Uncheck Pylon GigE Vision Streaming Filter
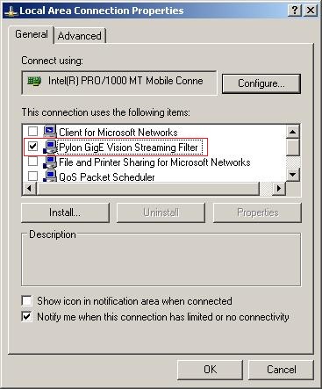Screen dimensions: 322x389 [32, 146]
